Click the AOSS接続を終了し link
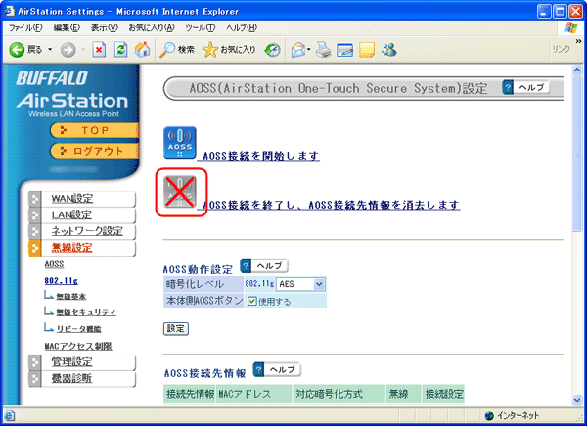The height and width of the screenshot is (426, 587). tap(331, 205)
